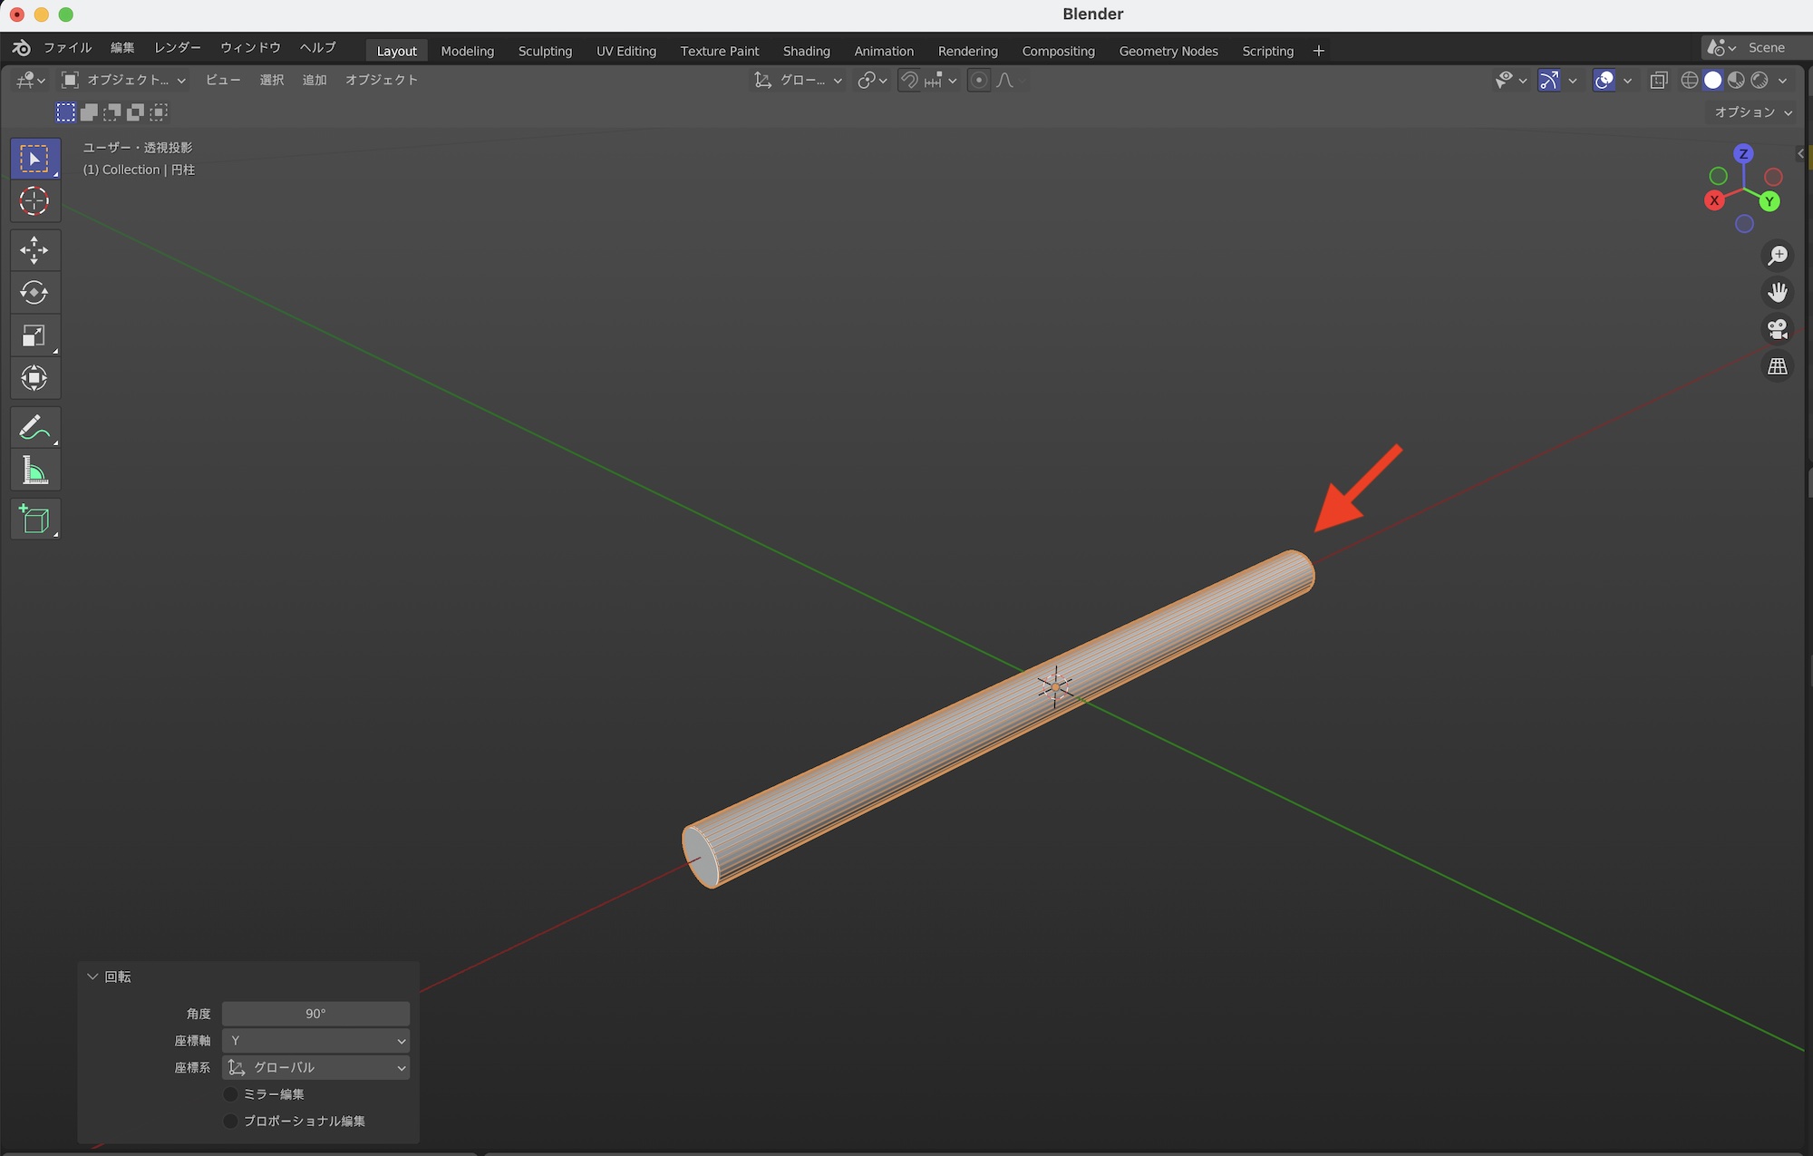1813x1156 pixels.
Task: Open the レンダー menu
Action: pyautogui.click(x=178, y=47)
